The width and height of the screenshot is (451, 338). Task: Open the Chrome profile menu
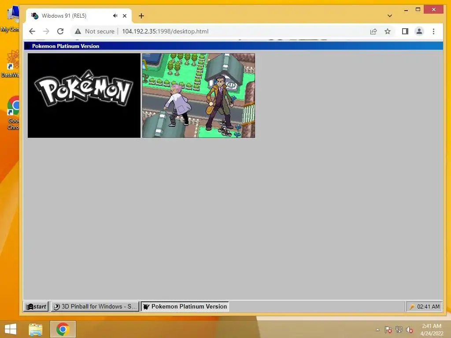(x=419, y=31)
